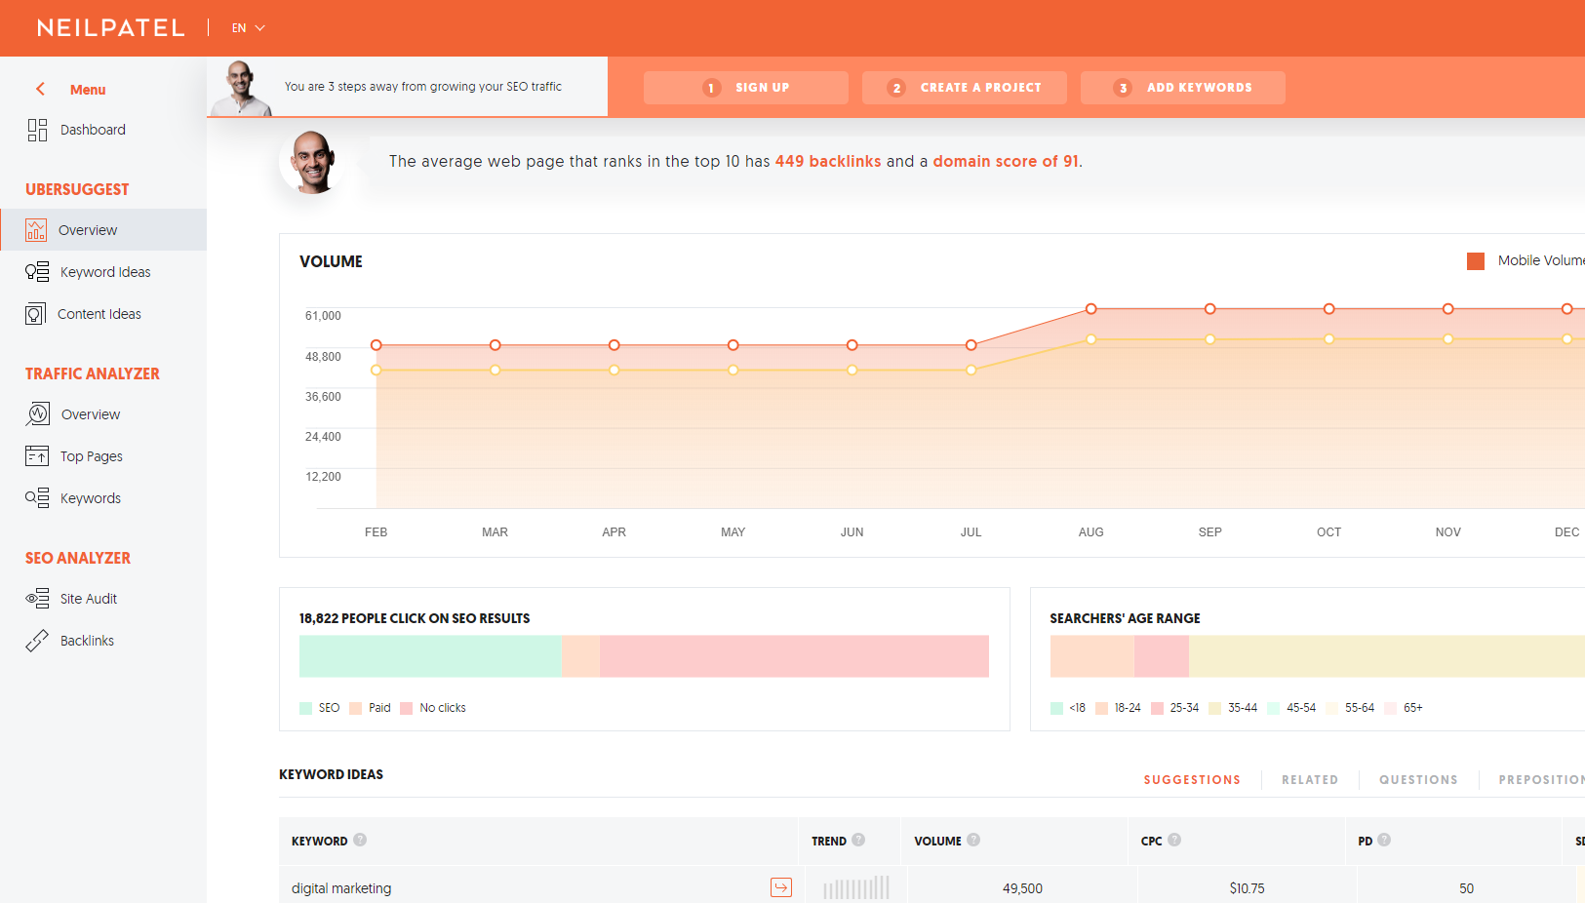Open Backlinks page
The height and width of the screenshot is (903, 1585).
(x=87, y=641)
